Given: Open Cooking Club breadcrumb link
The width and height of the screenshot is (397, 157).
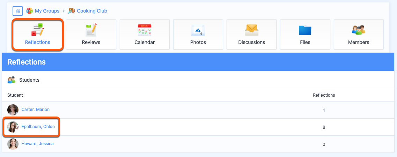Looking at the screenshot, I should click(92, 11).
